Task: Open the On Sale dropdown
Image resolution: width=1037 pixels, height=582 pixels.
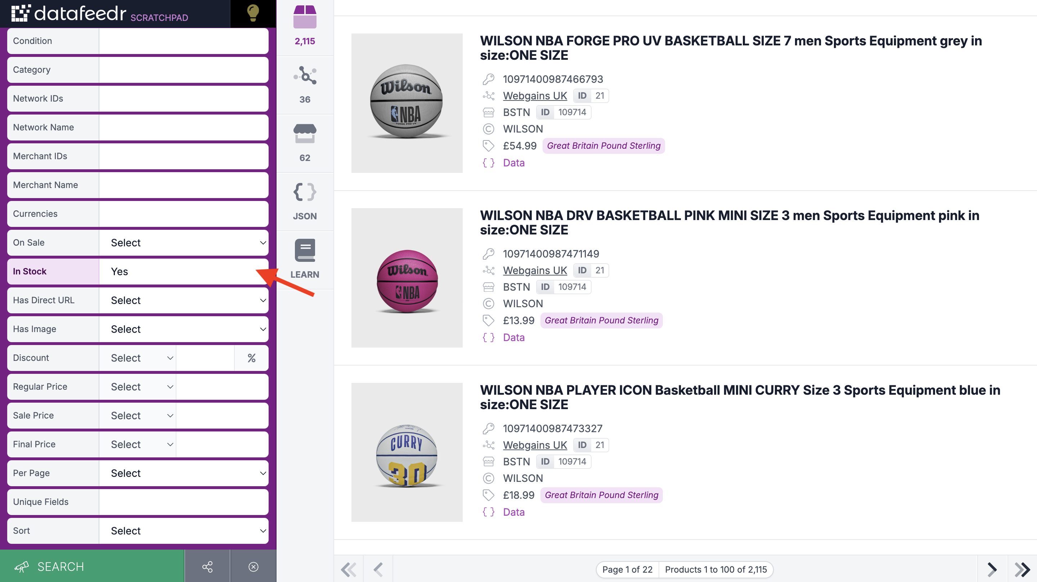Action: tap(184, 242)
